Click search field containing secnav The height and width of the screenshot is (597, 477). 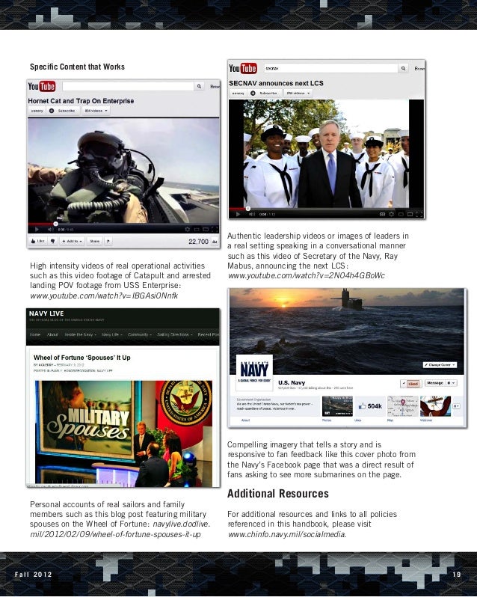click(x=330, y=68)
